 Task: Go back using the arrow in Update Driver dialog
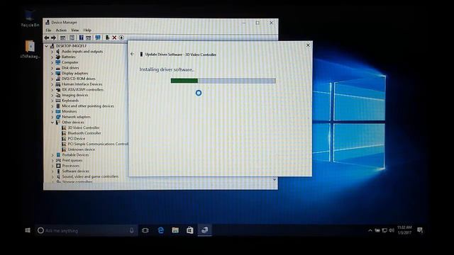pyautogui.click(x=133, y=54)
